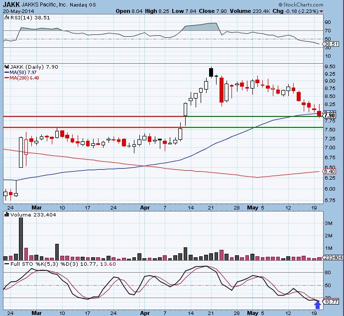Click the 3M volume axis label

(329, 223)
